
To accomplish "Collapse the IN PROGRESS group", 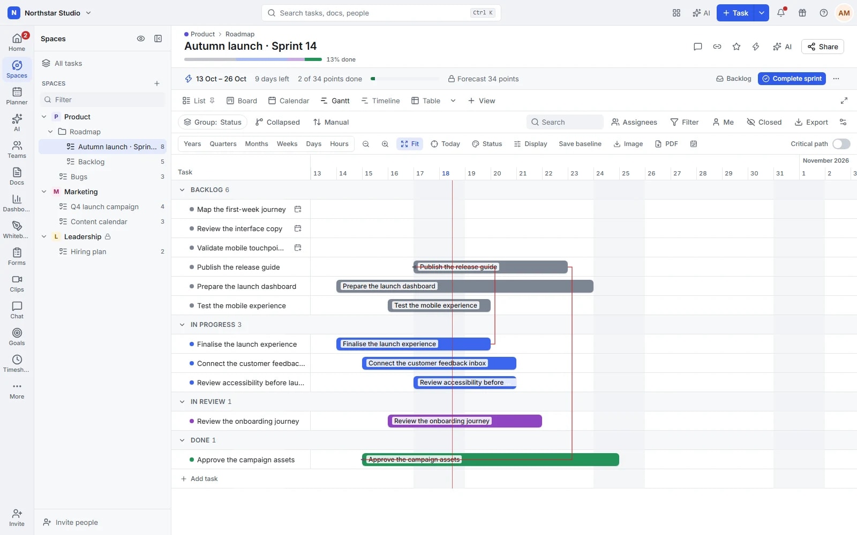I will [182, 325].
